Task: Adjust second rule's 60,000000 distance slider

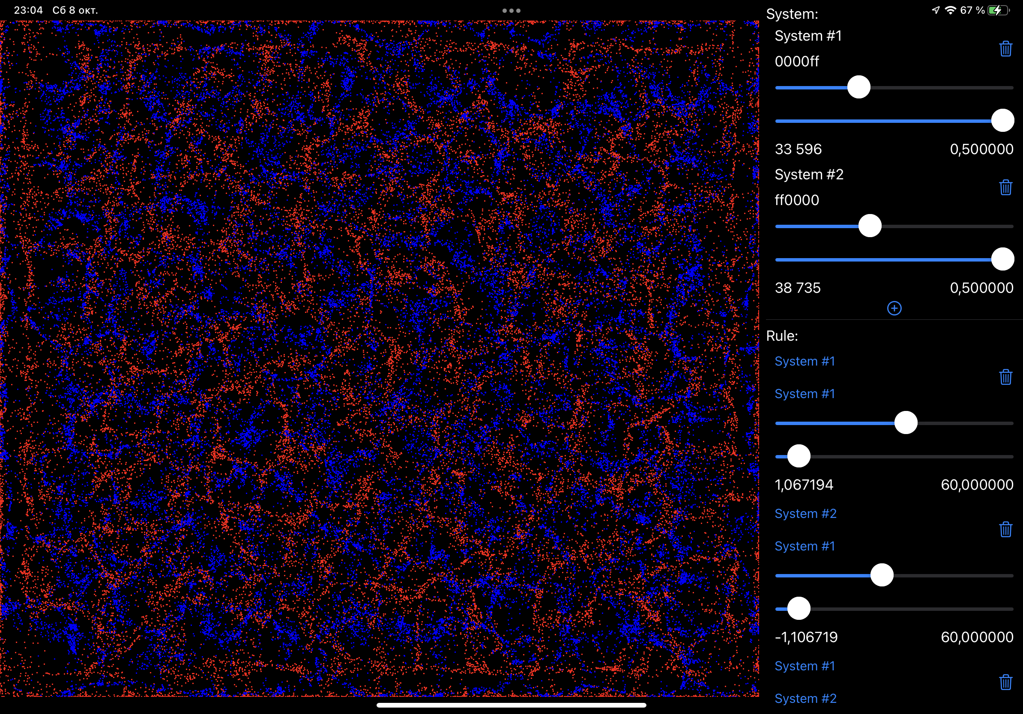Action: [894, 609]
